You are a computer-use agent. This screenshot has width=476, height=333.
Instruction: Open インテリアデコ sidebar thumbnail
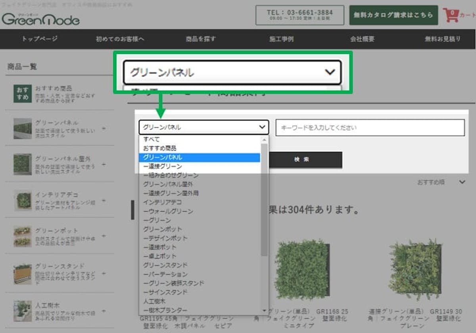point(23,200)
